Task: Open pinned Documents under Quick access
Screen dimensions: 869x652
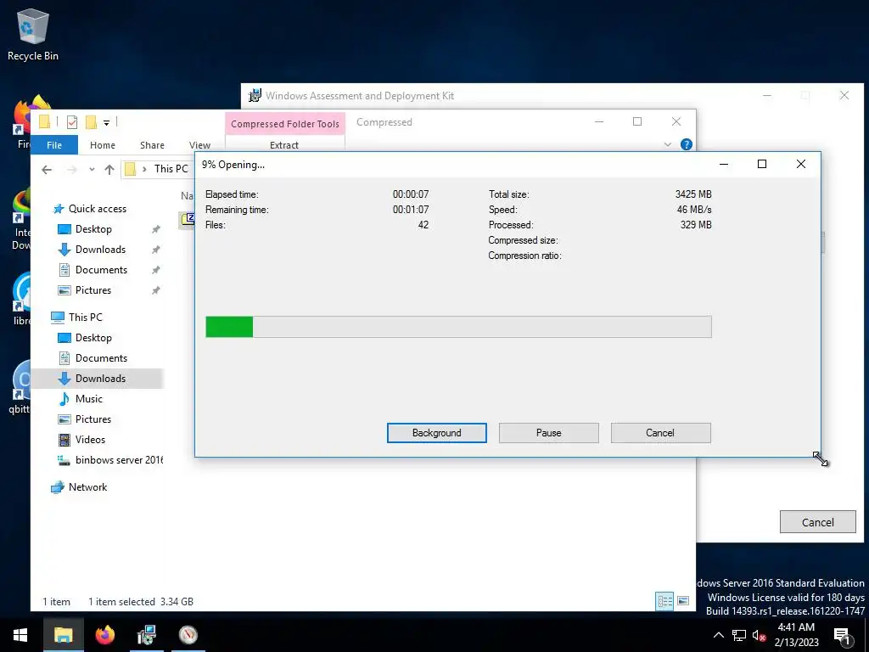Action: 101,270
